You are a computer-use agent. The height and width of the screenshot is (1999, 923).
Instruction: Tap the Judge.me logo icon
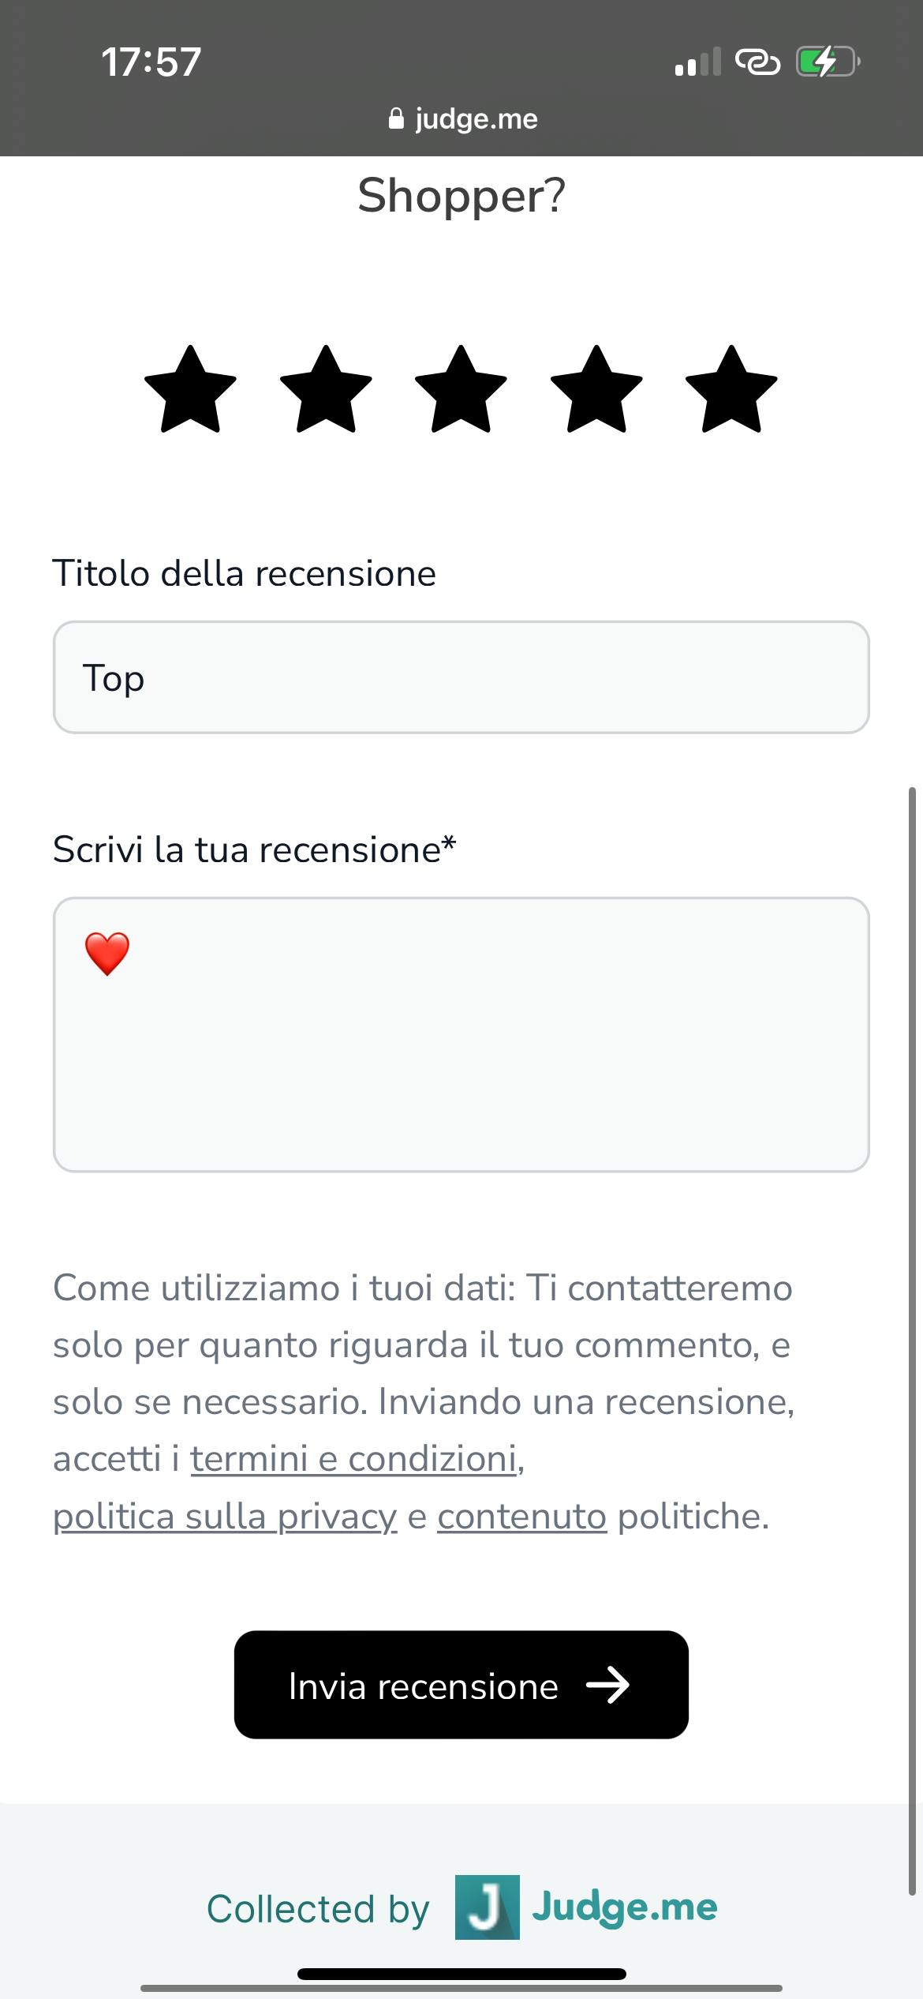[x=487, y=1907]
